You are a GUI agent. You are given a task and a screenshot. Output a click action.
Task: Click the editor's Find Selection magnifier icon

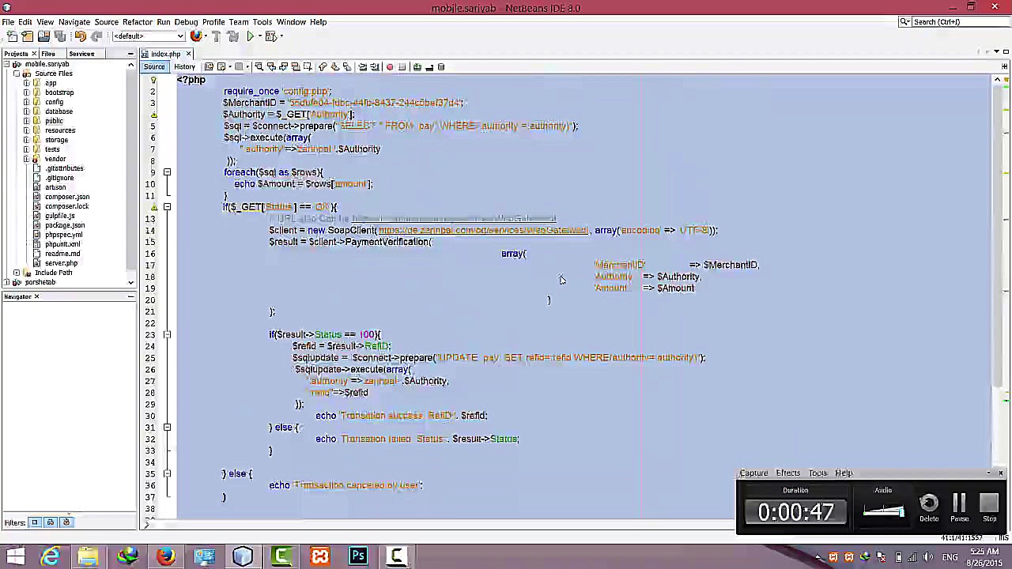[259, 67]
